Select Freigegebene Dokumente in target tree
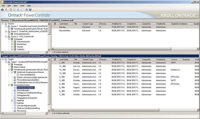Screen dimensions: 200x119 coord(27,98)
